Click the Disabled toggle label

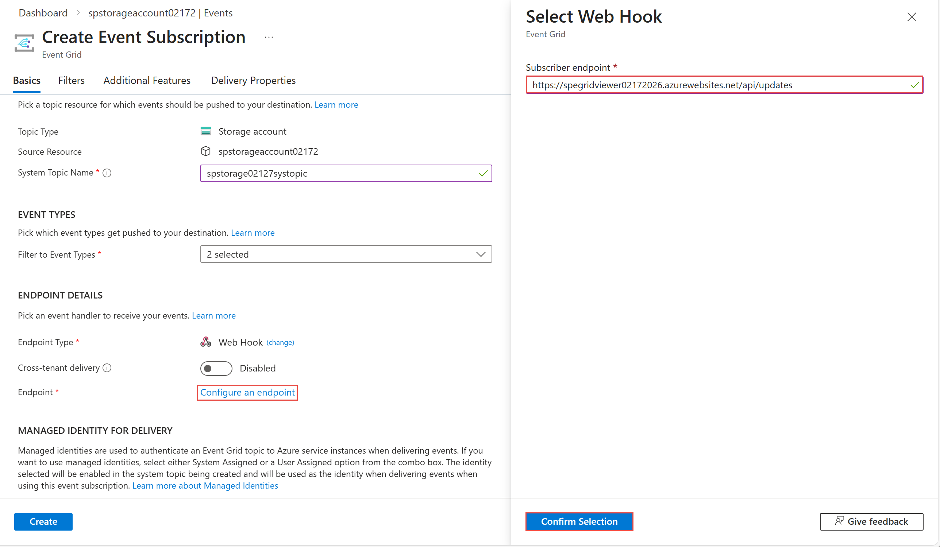click(258, 368)
